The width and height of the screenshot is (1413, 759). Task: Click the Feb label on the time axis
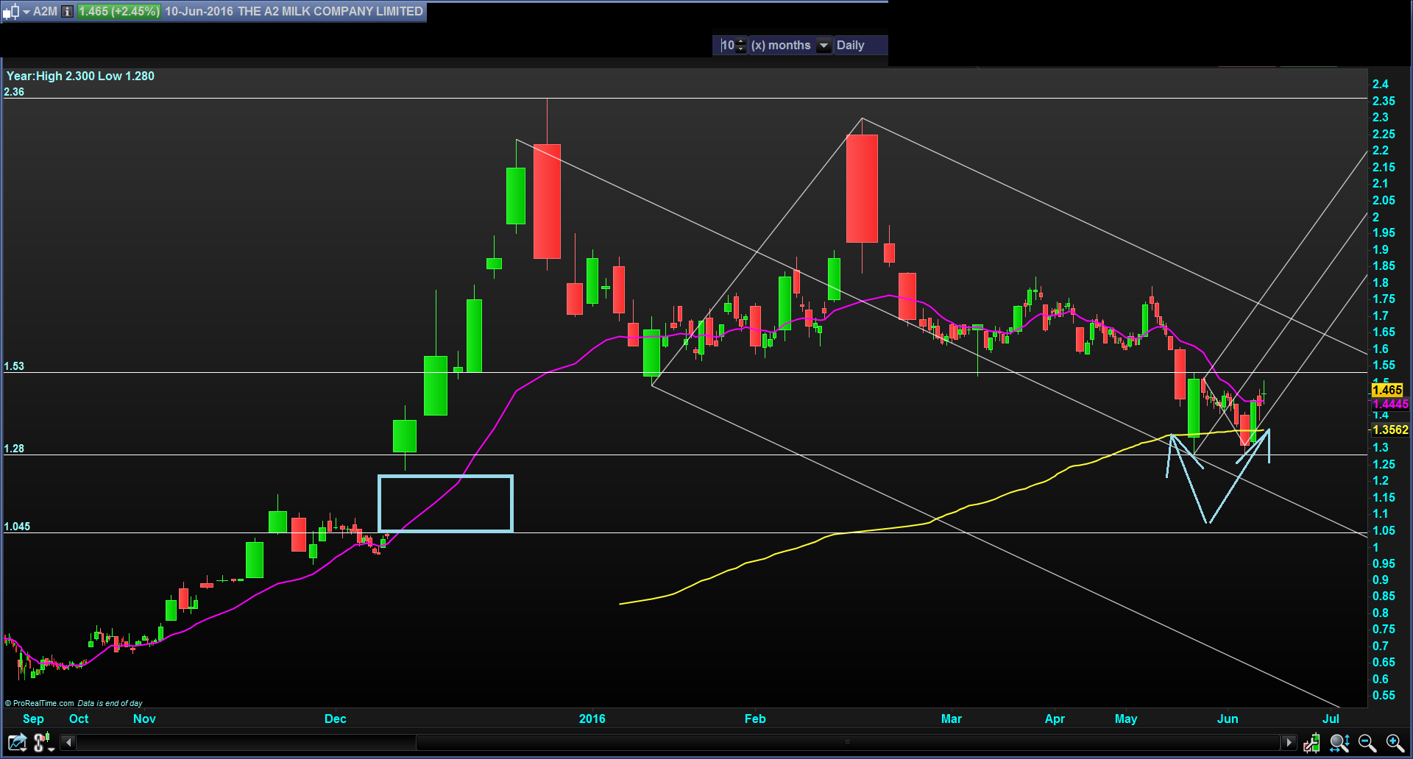[755, 719]
